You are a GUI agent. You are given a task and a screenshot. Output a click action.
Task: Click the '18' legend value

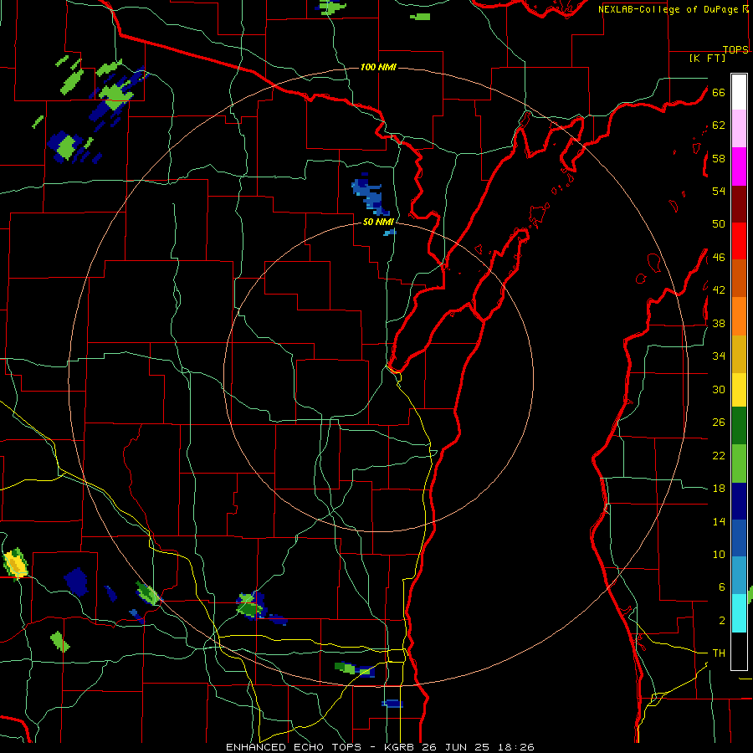pos(719,489)
